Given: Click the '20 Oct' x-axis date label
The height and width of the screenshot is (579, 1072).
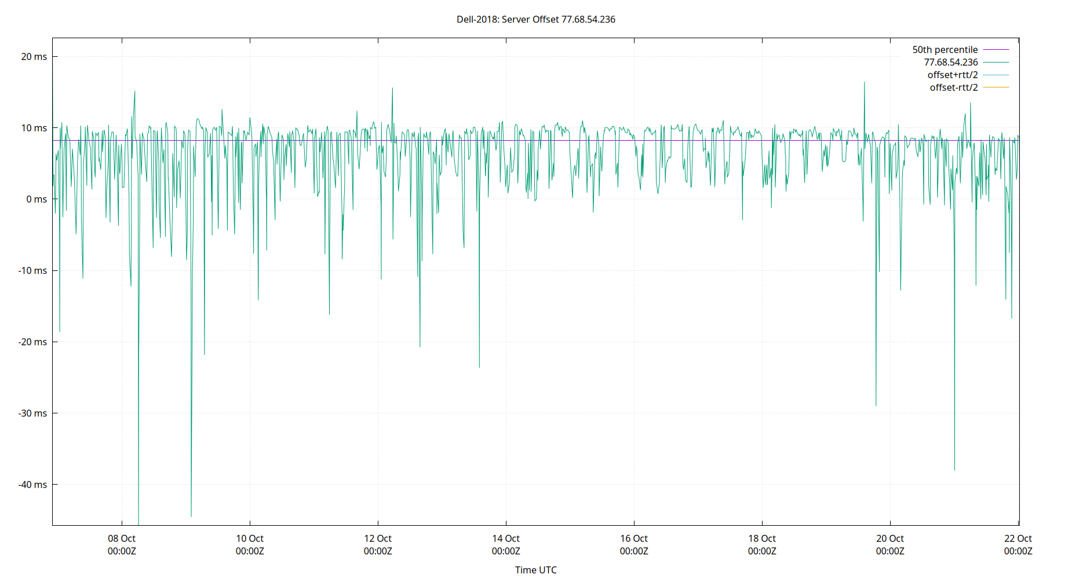Looking at the screenshot, I should pyautogui.click(x=890, y=538).
